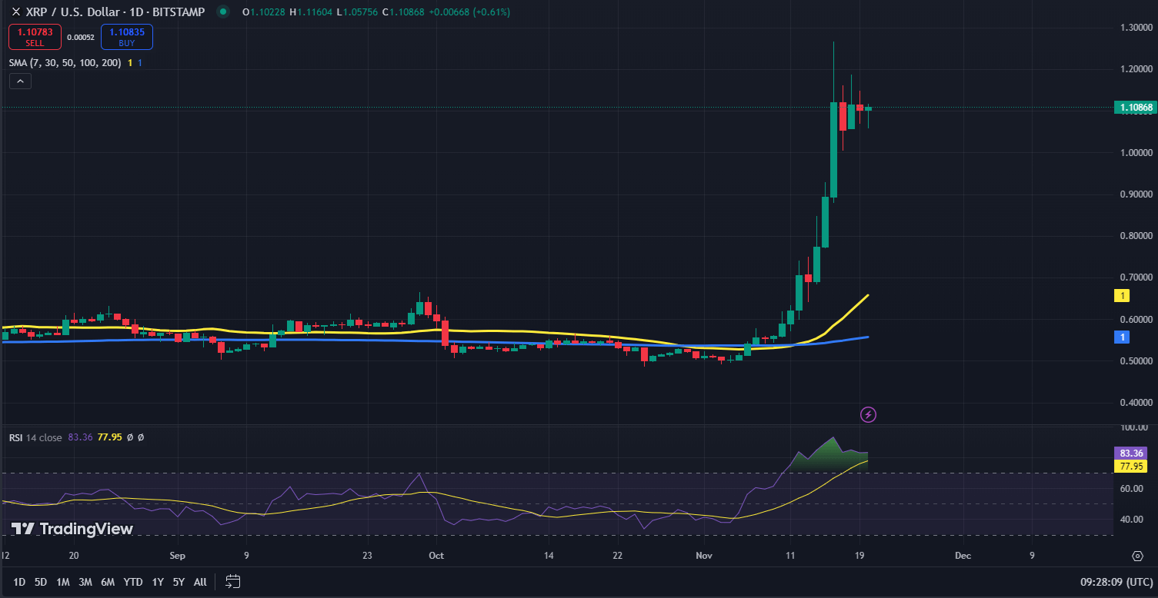Select the All timeframe option
Image resolution: width=1158 pixels, height=598 pixels.
click(x=199, y=582)
